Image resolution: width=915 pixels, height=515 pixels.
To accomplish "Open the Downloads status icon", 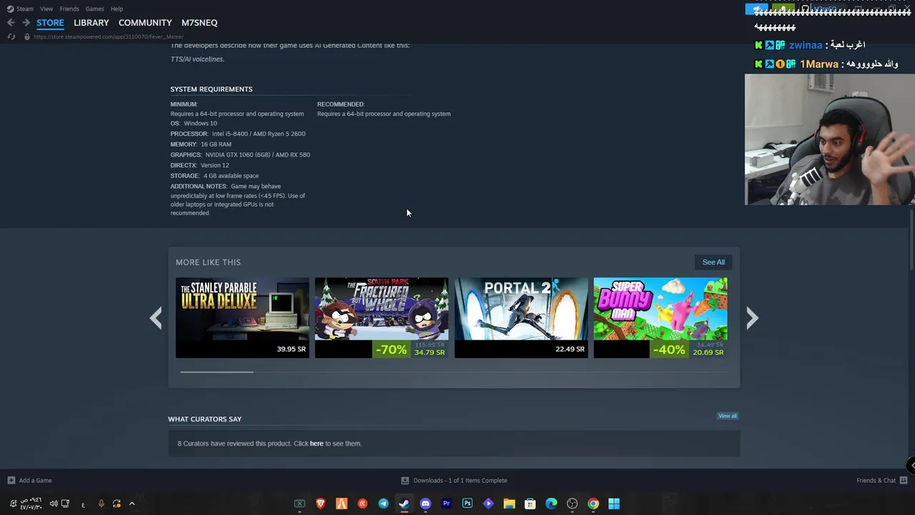I will pos(405,480).
